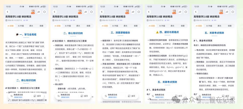243x109 pixels.
Task: Open more-options circle on 学习全局观 screen
Action: (45, 12)
